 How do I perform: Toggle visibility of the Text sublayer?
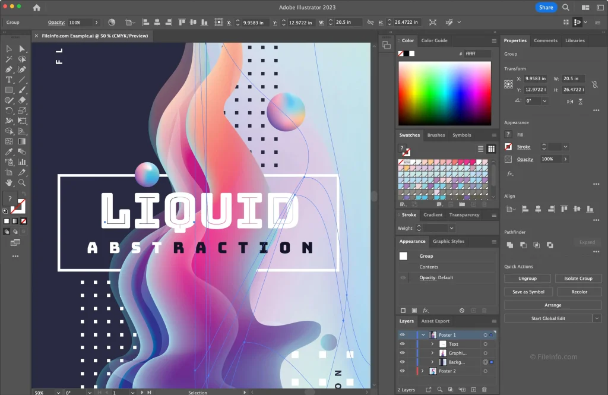click(402, 344)
